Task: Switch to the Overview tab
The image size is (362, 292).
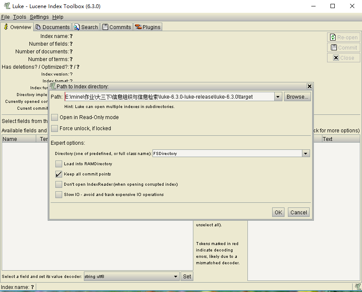Action: coord(17,27)
